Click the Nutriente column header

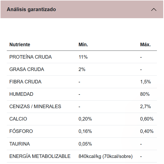[20, 45]
